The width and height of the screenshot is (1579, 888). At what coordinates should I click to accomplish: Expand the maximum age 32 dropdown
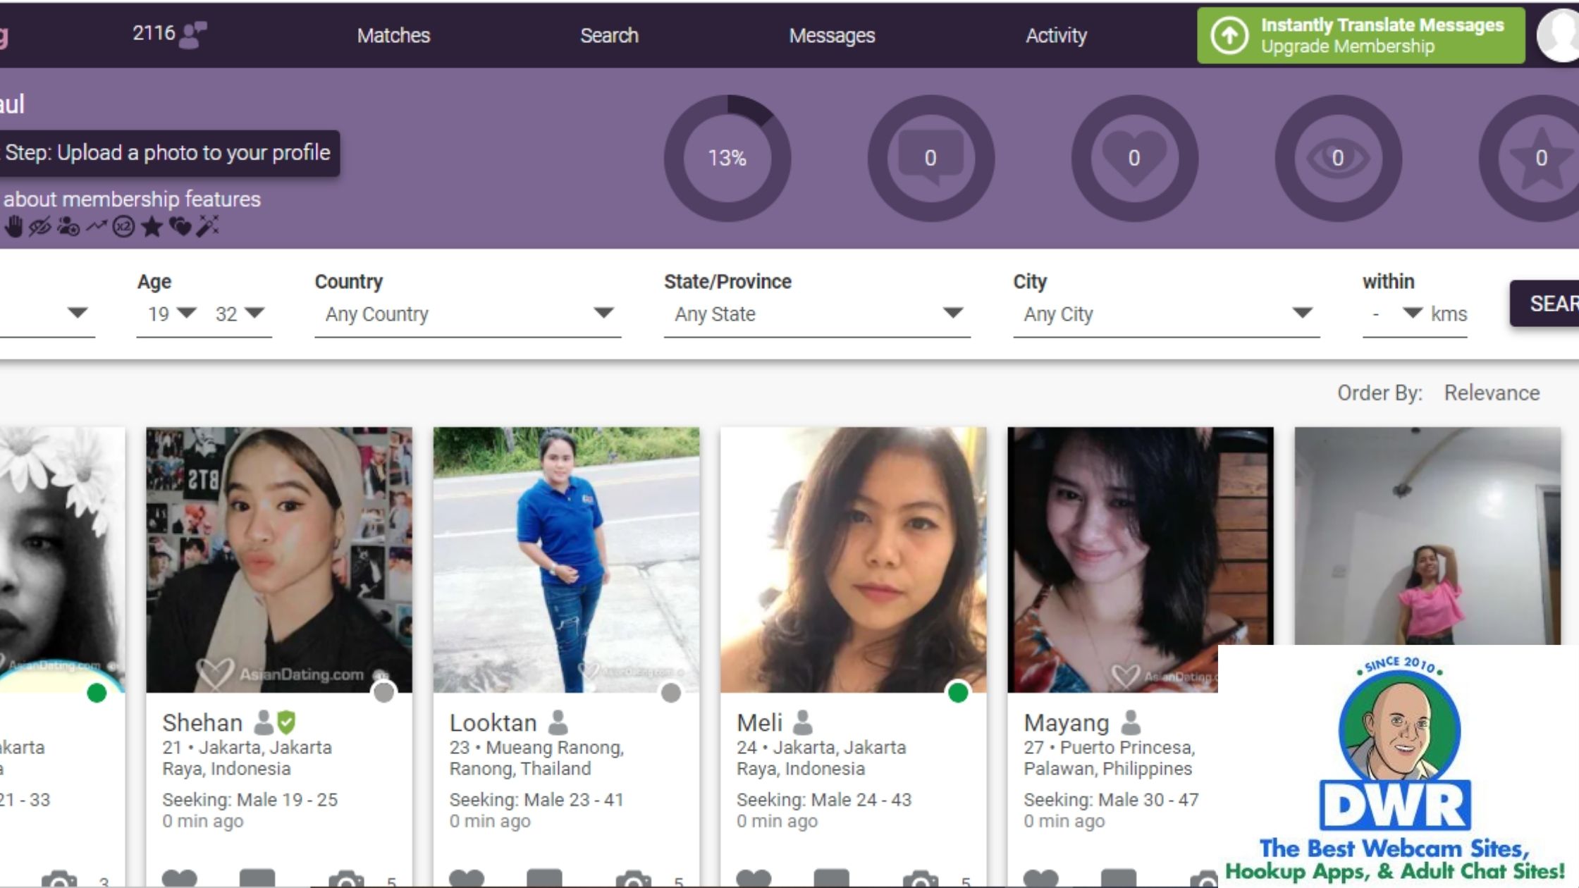point(240,314)
